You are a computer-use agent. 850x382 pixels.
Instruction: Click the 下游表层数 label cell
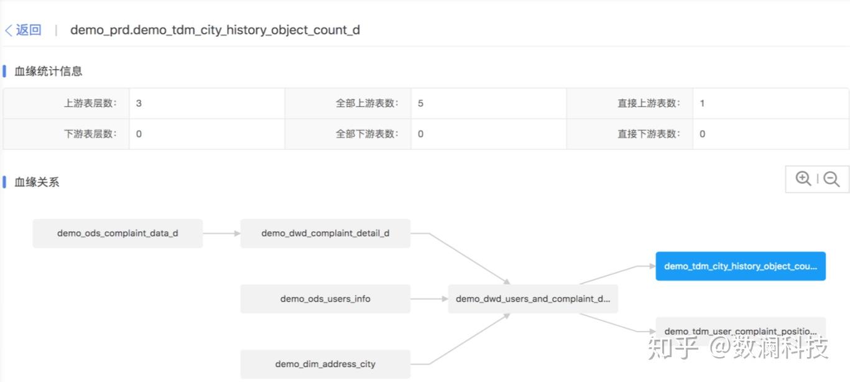tap(90, 134)
